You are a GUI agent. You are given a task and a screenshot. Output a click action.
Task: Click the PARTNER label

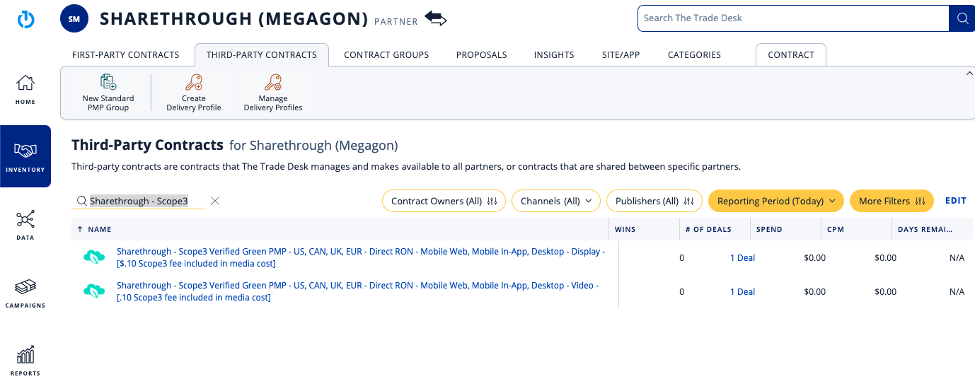coord(396,22)
